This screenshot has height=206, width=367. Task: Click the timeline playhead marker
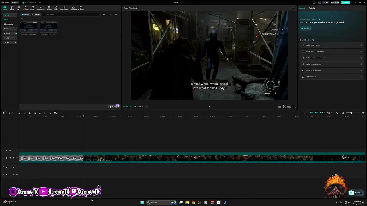coord(83,116)
